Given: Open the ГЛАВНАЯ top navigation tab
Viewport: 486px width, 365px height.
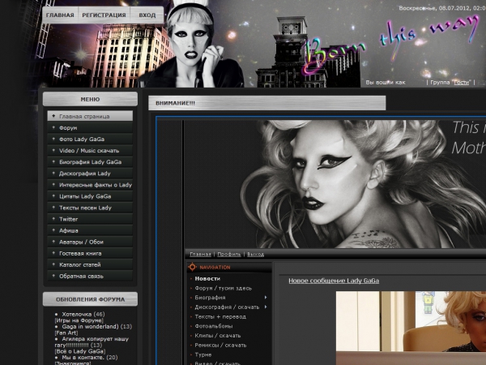Looking at the screenshot, I should (x=60, y=15).
